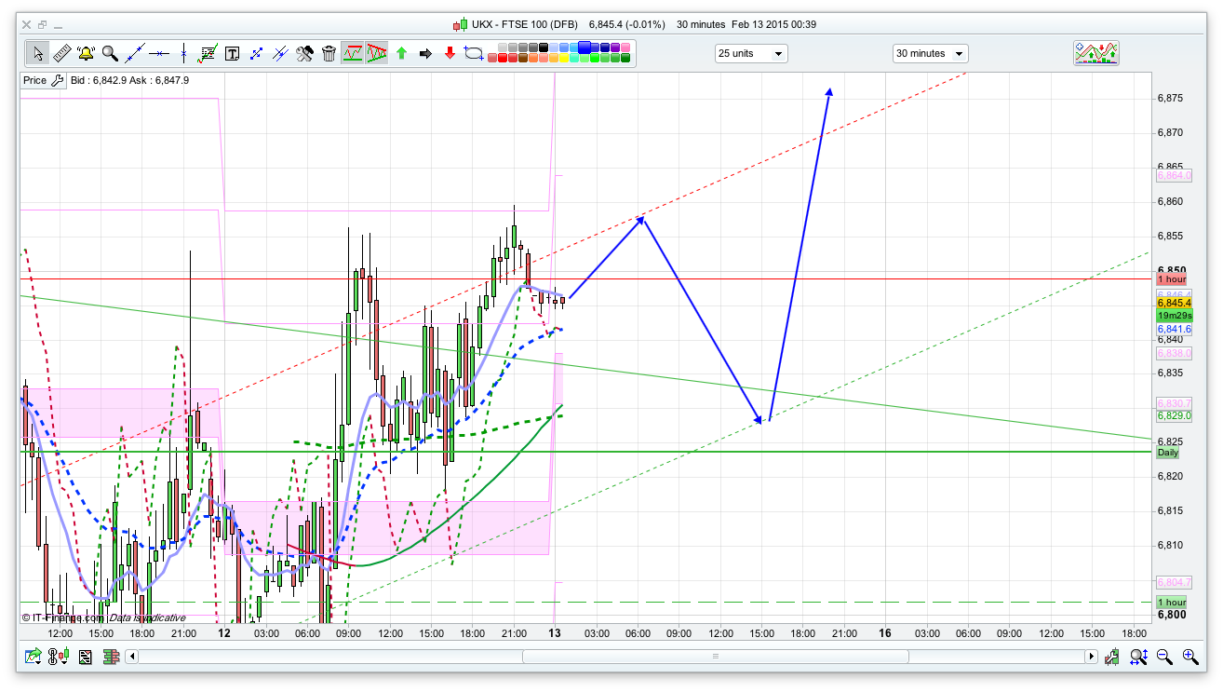This screenshot has width=1223, height=692.
Task: Open the alert bell tool
Action: [86, 53]
